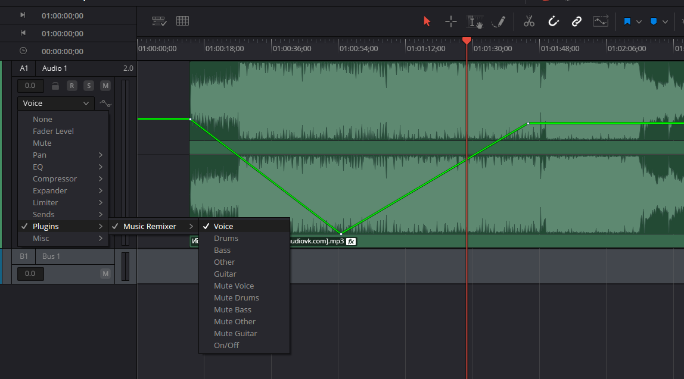The width and height of the screenshot is (684, 379).
Task: Open the Voice automation parameter dropdown
Action: (x=56, y=104)
